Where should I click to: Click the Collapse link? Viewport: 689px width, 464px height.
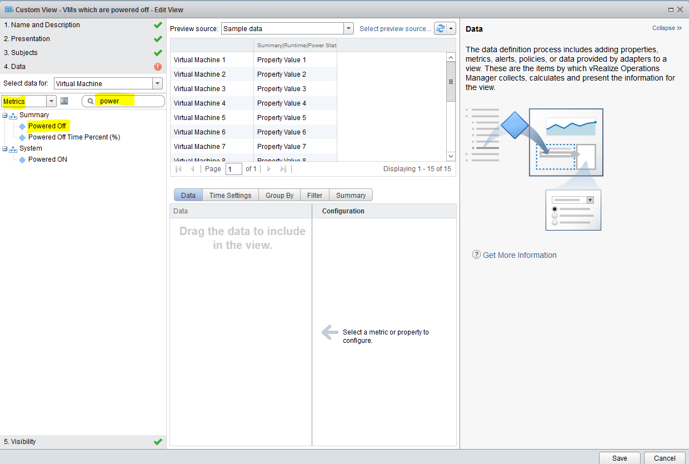[663, 28]
